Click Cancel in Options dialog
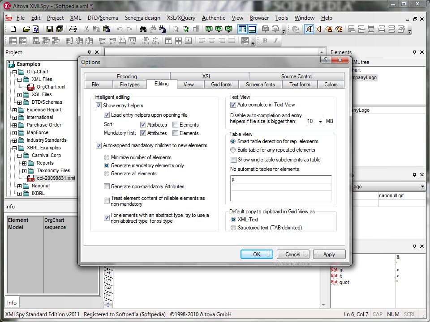This screenshot has width=430, height=322. (x=293, y=254)
